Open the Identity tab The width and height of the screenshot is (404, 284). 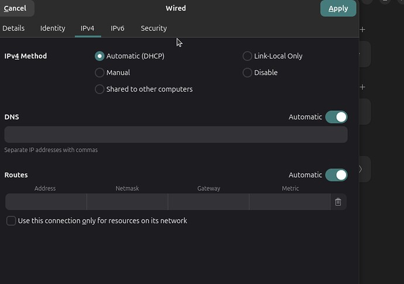[53, 28]
